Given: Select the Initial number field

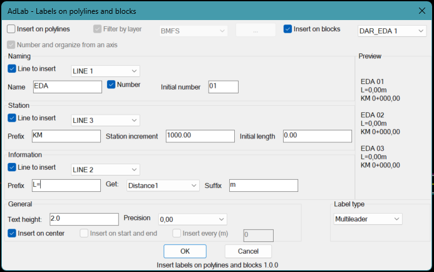Looking at the screenshot, I should [222, 86].
